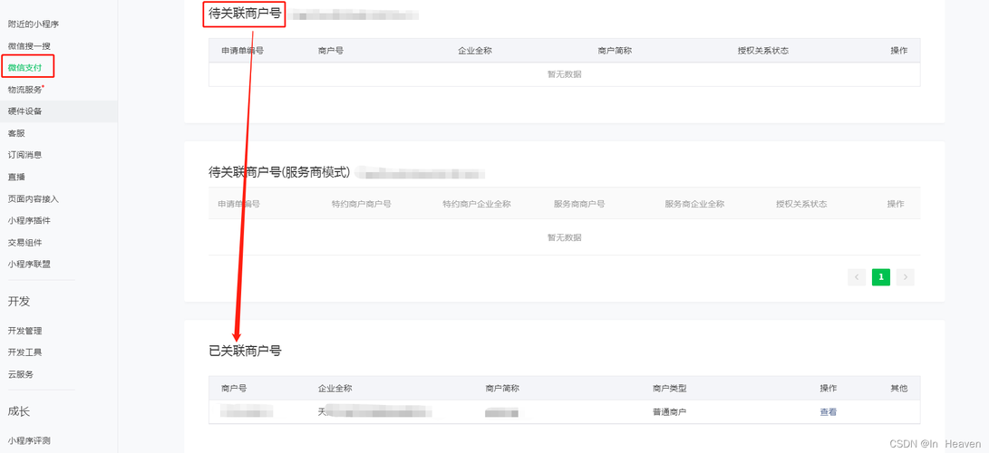Click the 服务商企业全称 column header
Screen dimensions: 989x453
[x=694, y=204]
